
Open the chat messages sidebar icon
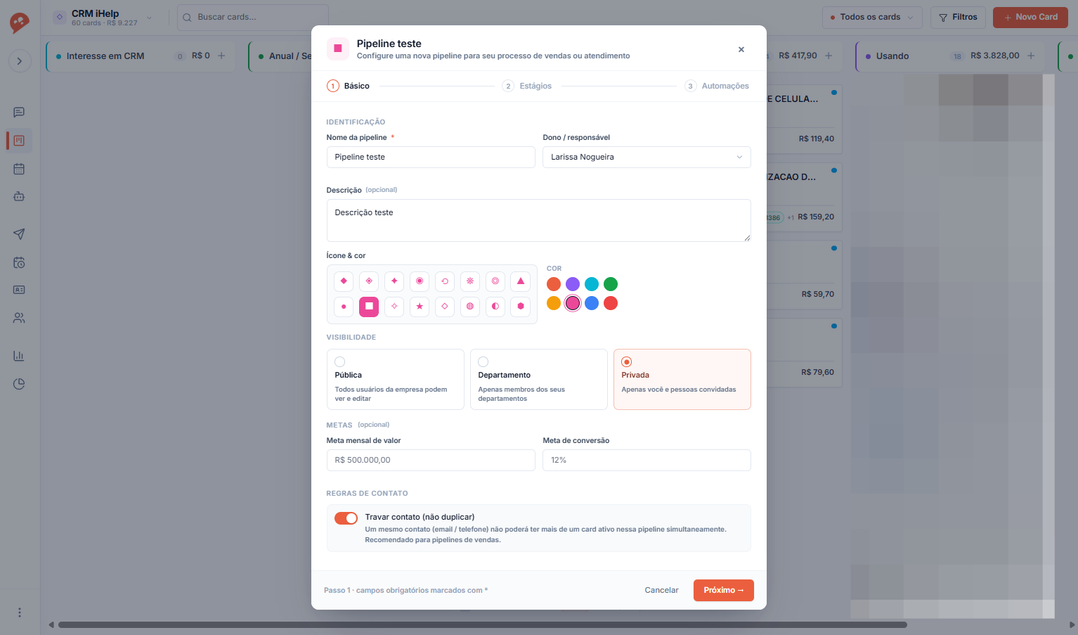[x=19, y=113]
